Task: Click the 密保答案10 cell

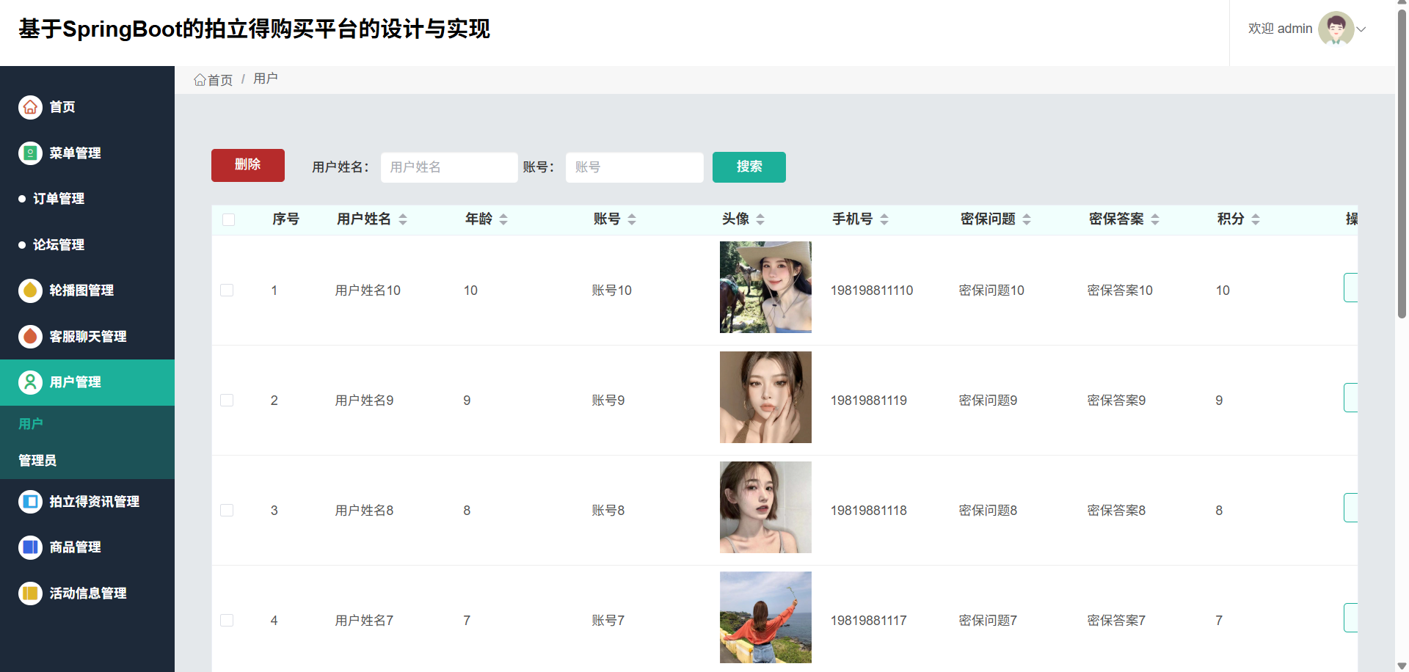Action: click(x=1120, y=291)
